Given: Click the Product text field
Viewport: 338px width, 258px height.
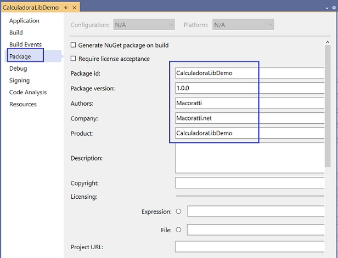Looking at the screenshot, I should 250,133.
